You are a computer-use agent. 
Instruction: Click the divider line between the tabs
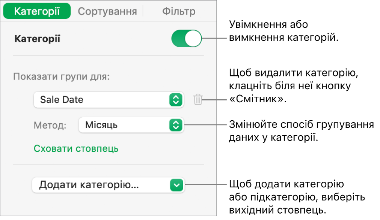click(x=143, y=11)
